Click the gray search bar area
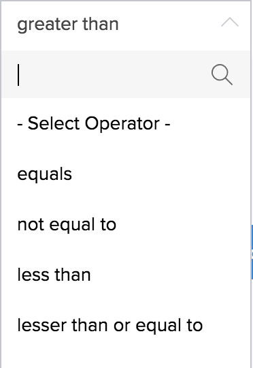The height and width of the screenshot is (368, 253). [x=126, y=74]
